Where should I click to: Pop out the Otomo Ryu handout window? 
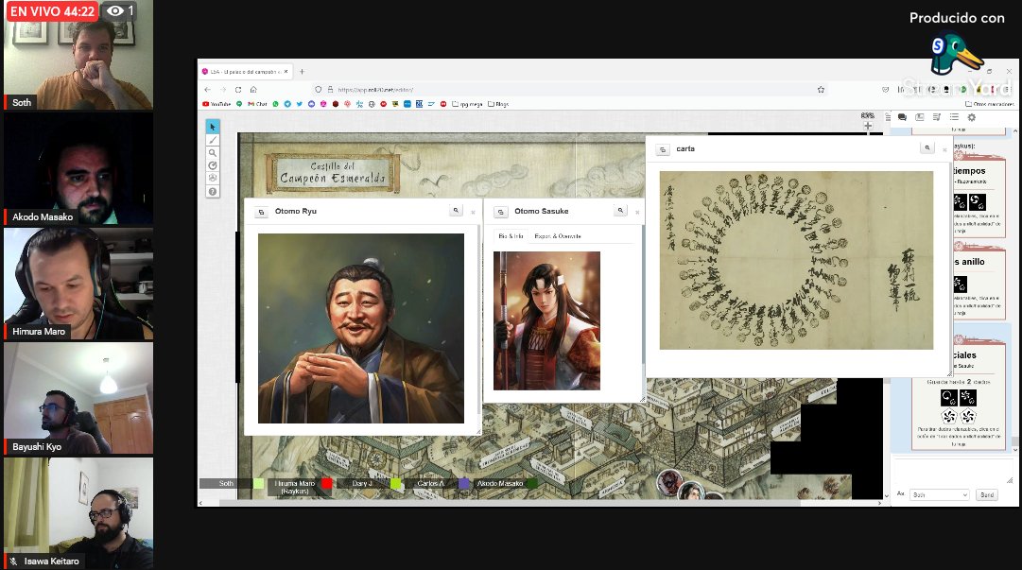pyautogui.click(x=261, y=212)
